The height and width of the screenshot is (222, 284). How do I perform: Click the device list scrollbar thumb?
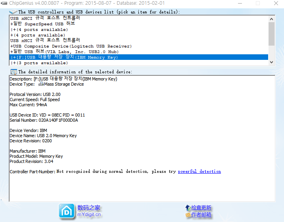(x=271, y=34)
